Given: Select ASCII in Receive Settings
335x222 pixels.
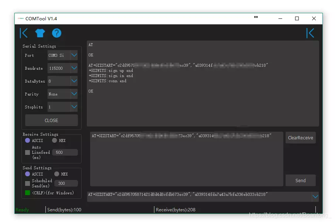Looking at the screenshot, I should (27, 141).
